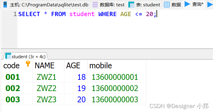Viewport: 213px width, 112px height.
Task: Sort by the mobile column header
Action: click(x=117, y=66)
